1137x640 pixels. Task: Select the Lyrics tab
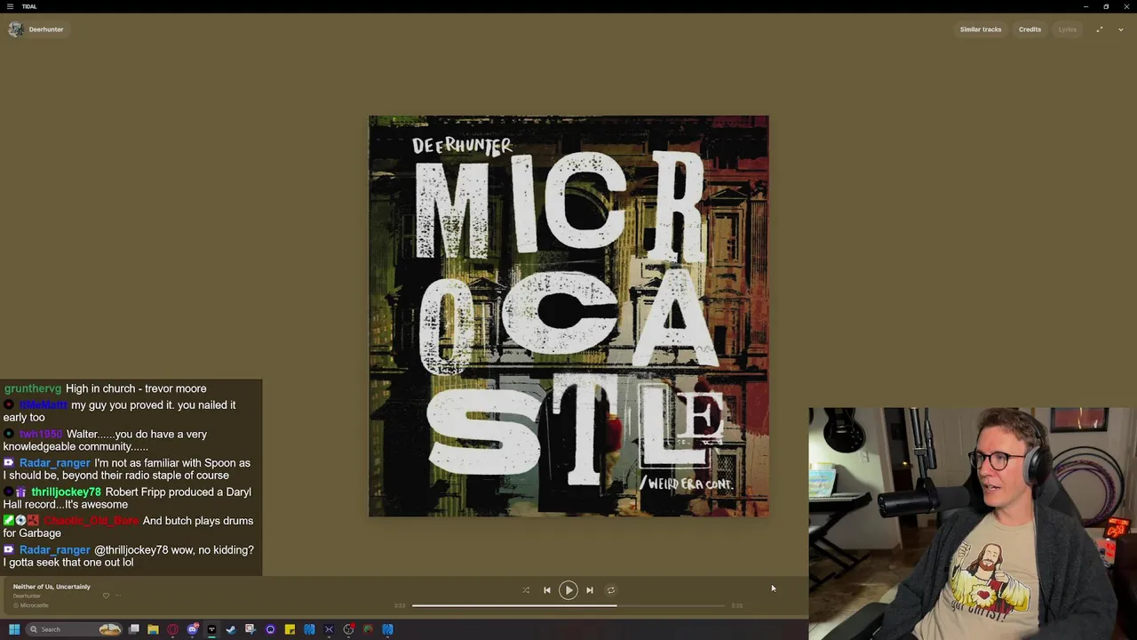point(1067,29)
